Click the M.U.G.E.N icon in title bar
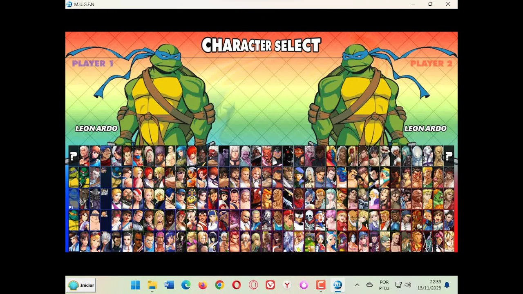The width and height of the screenshot is (523, 294). (x=69, y=4)
